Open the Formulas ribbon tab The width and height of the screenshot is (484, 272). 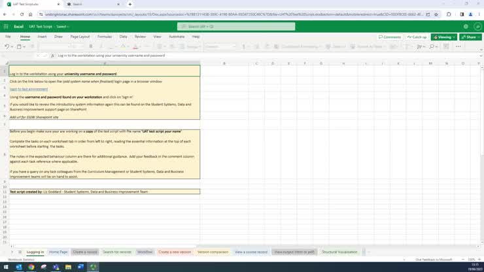[105, 37]
